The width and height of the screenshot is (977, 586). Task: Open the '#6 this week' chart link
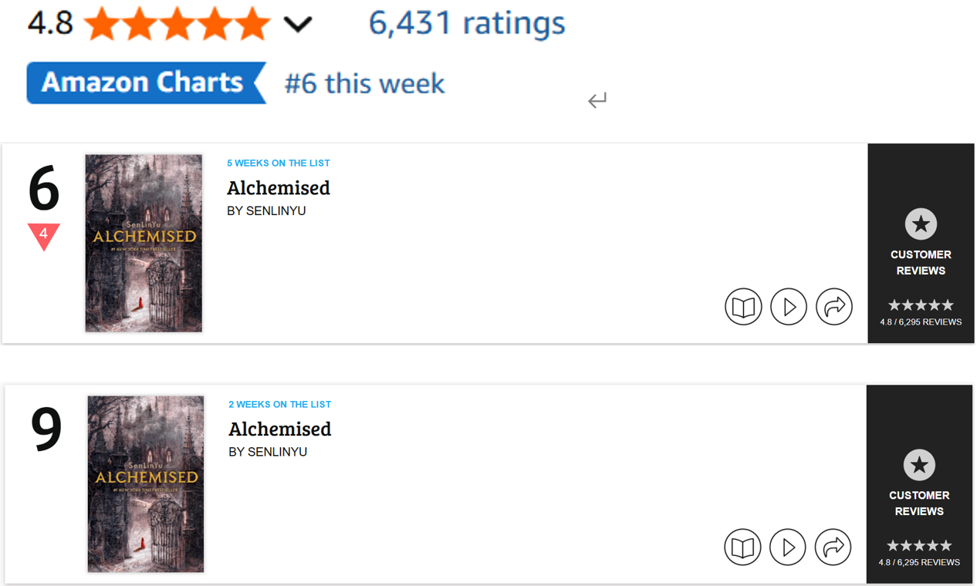[364, 83]
